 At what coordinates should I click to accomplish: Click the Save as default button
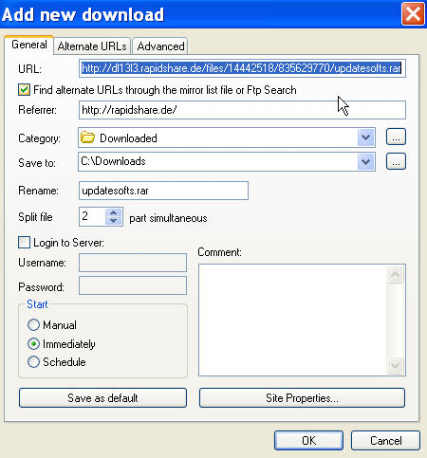[102, 398]
